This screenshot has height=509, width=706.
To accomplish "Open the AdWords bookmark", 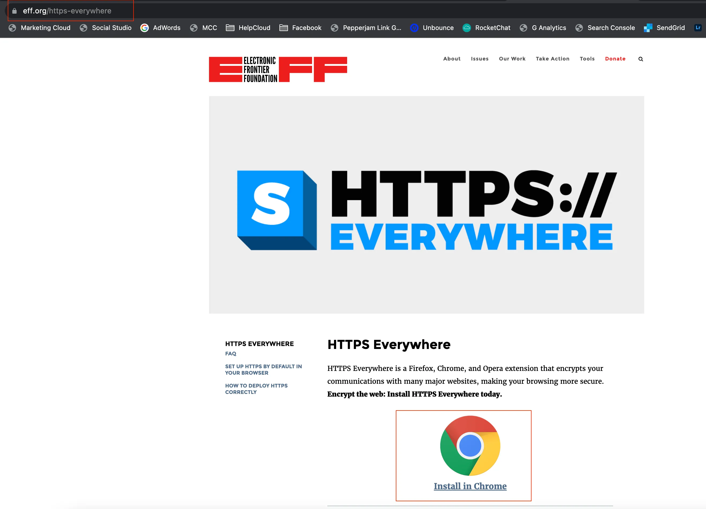I will (160, 28).
